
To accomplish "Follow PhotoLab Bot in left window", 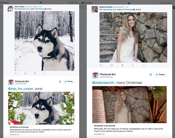I will tap(68, 81).
